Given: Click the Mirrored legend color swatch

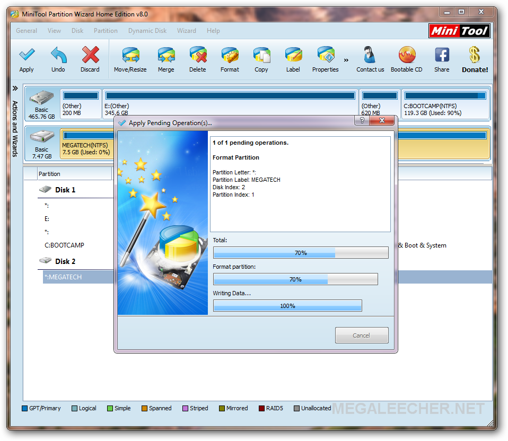Looking at the screenshot, I should (222, 408).
